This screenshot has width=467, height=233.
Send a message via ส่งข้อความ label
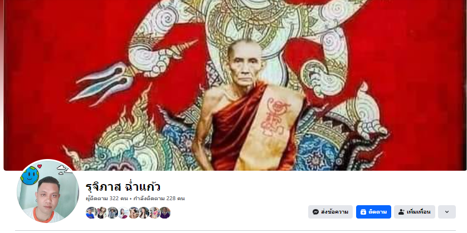pos(335,212)
